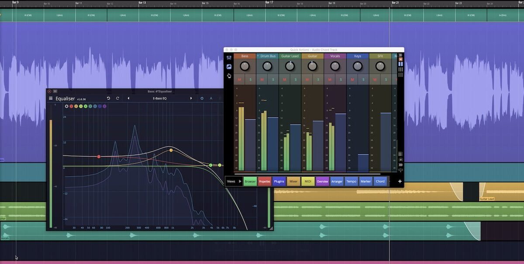Image resolution: width=524 pixels, height=264 pixels.
Task: Expand the Views arrow
Action: coord(240,181)
